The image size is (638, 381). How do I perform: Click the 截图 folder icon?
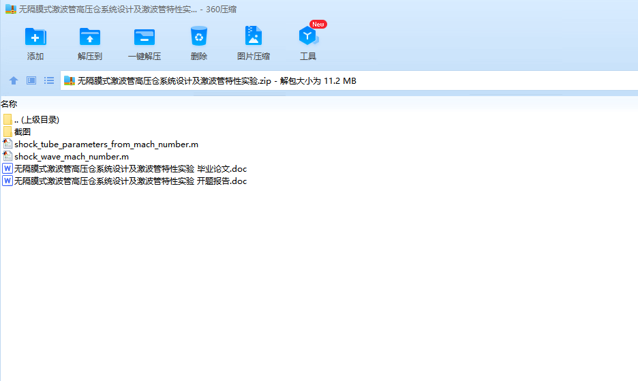(x=7, y=132)
